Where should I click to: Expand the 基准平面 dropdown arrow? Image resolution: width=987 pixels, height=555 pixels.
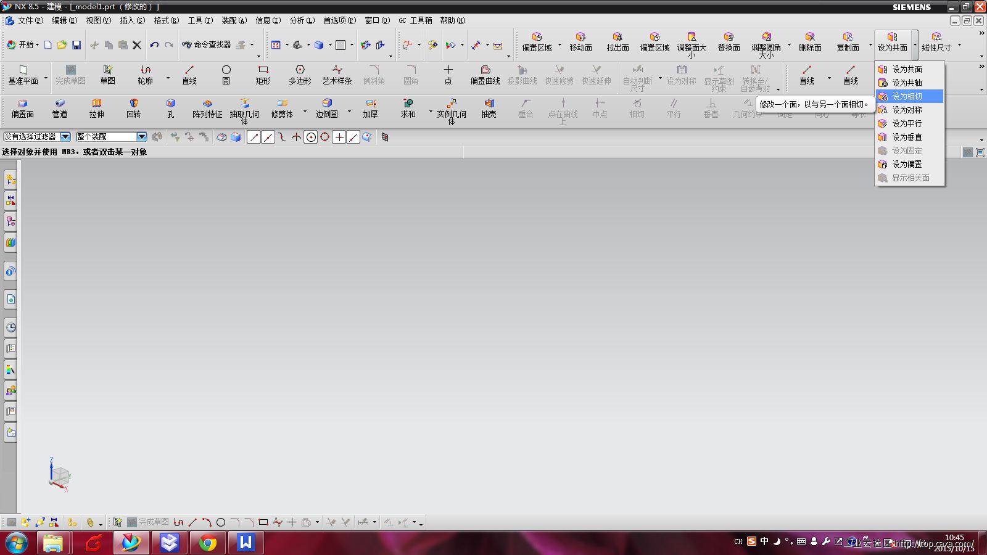[46, 78]
